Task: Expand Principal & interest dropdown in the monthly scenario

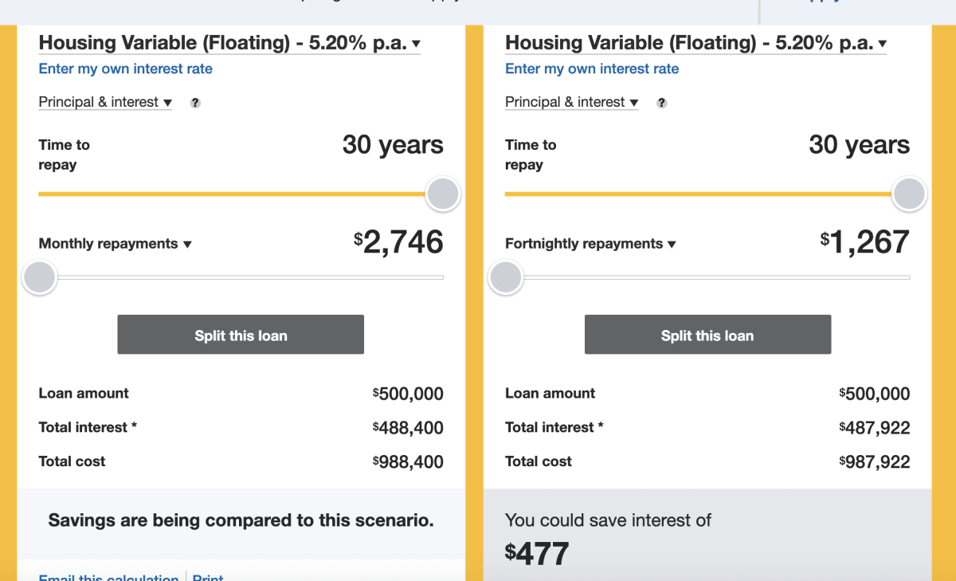Action: pos(105,102)
